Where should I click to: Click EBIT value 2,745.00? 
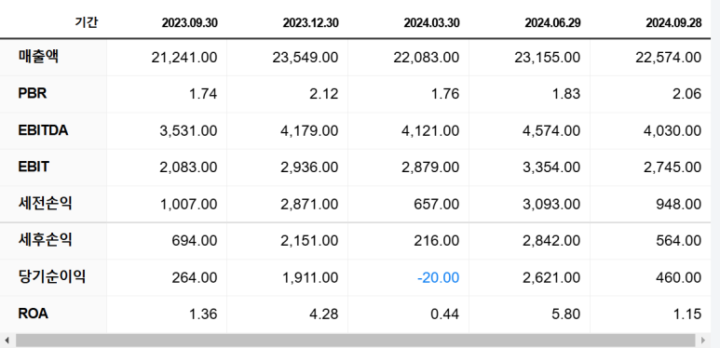(672, 167)
